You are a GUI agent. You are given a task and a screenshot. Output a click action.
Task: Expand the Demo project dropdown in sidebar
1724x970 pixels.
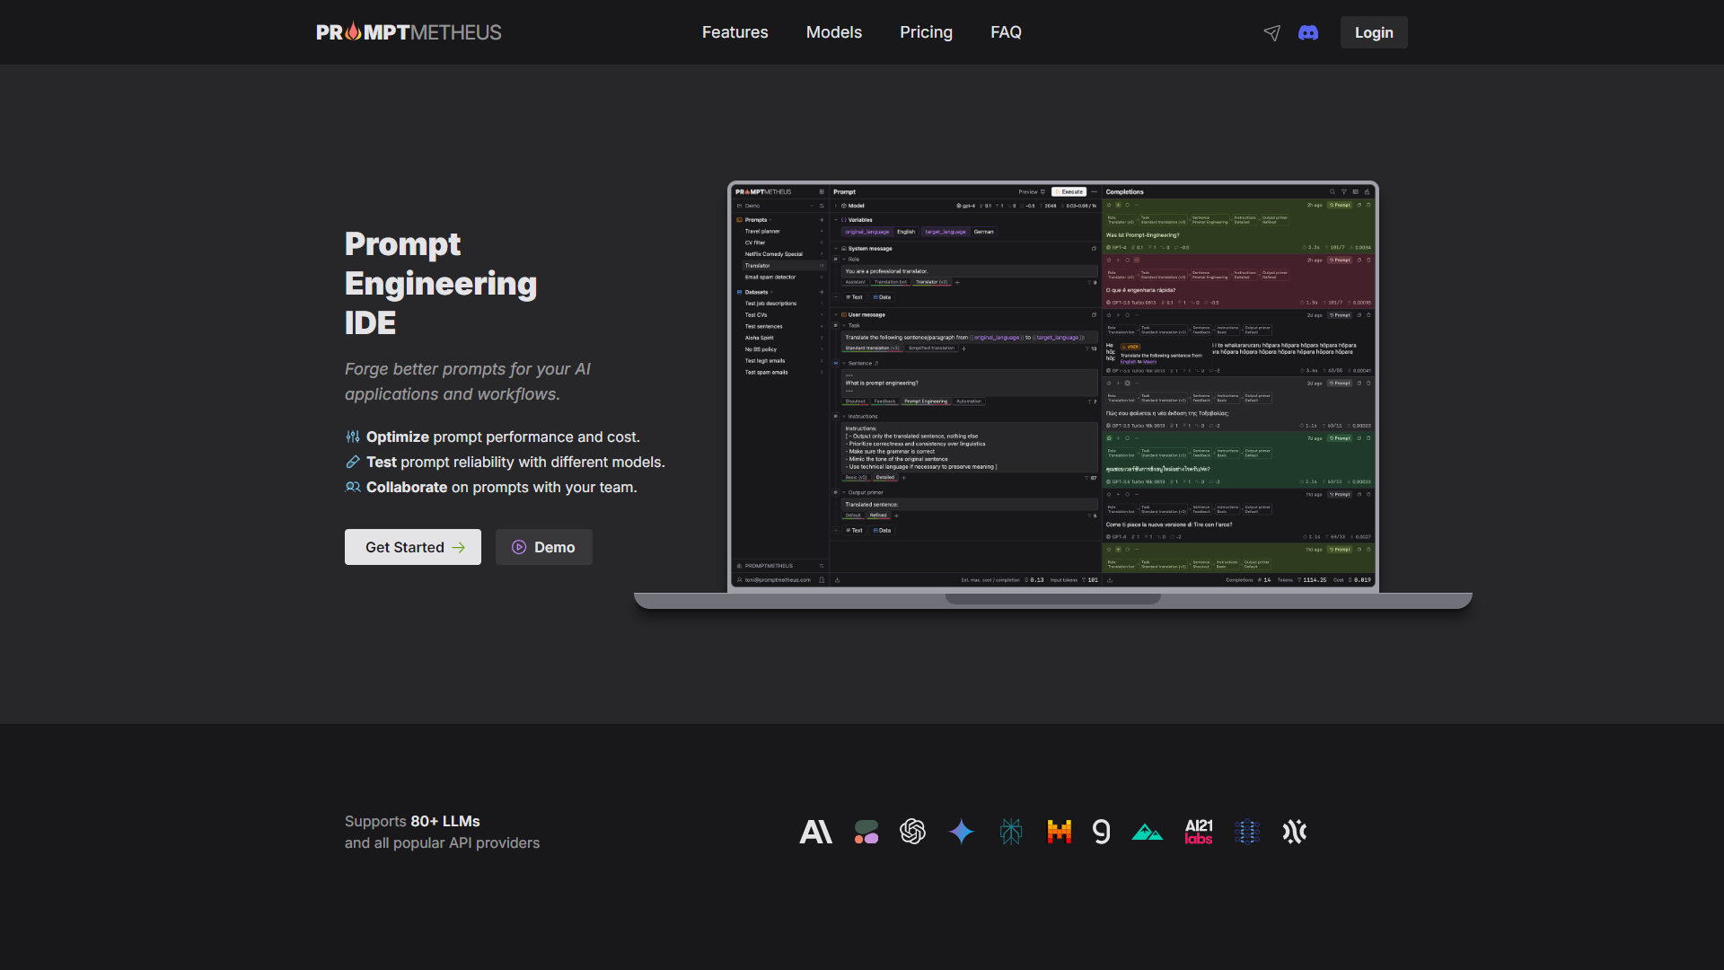(x=812, y=206)
